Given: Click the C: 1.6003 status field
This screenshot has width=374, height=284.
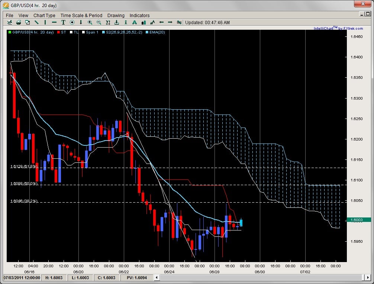Looking at the screenshot, I should coord(106,278).
